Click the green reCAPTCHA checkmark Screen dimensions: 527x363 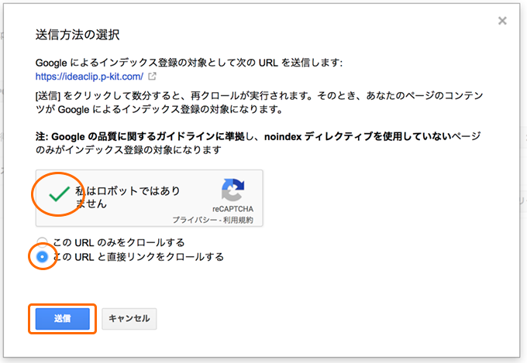[x=59, y=194]
